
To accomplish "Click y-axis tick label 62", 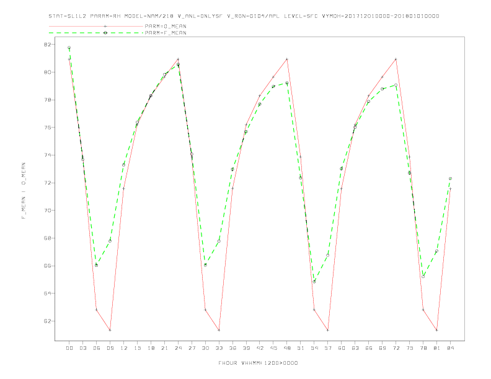I will 47,321.
